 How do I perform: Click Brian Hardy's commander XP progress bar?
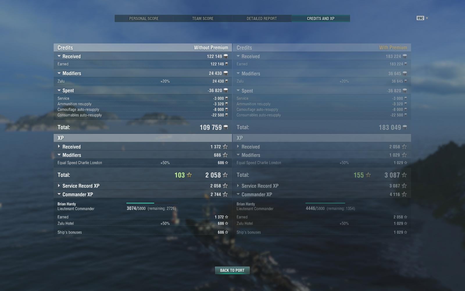[152, 203]
